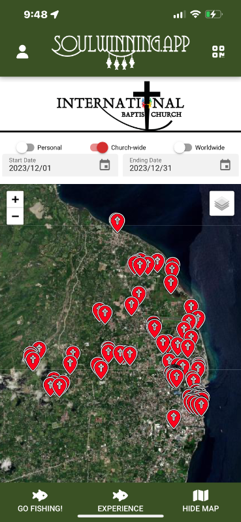Turn off the Church-wide toggle
Image resolution: width=241 pixels, height=522 pixels.
pos(99,147)
